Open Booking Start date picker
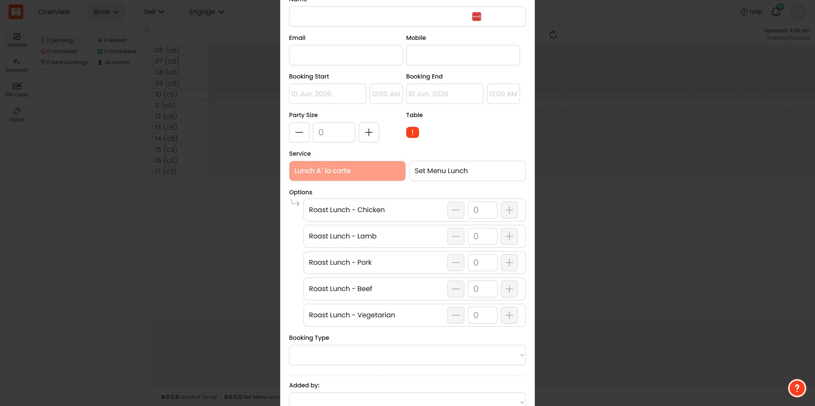 328,94
